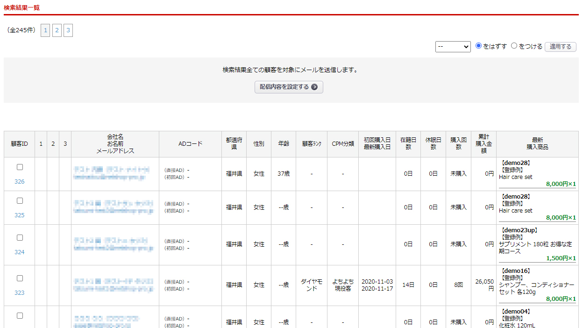
Task: Click the 顧客ID column header
Action: coord(20,144)
